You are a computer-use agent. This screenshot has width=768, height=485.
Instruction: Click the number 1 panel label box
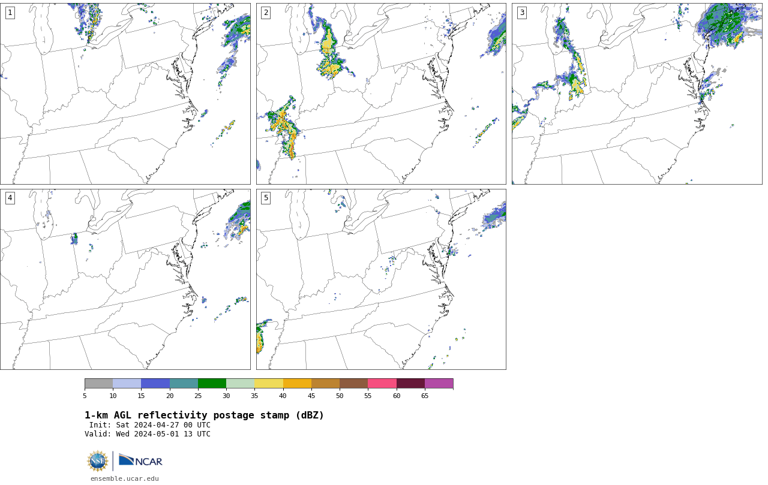[x=10, y=13]
